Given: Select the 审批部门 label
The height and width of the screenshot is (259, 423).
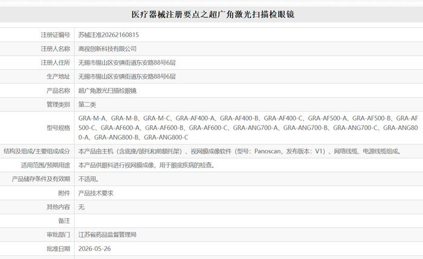Looking at the screenshot, I should (58, 235).
